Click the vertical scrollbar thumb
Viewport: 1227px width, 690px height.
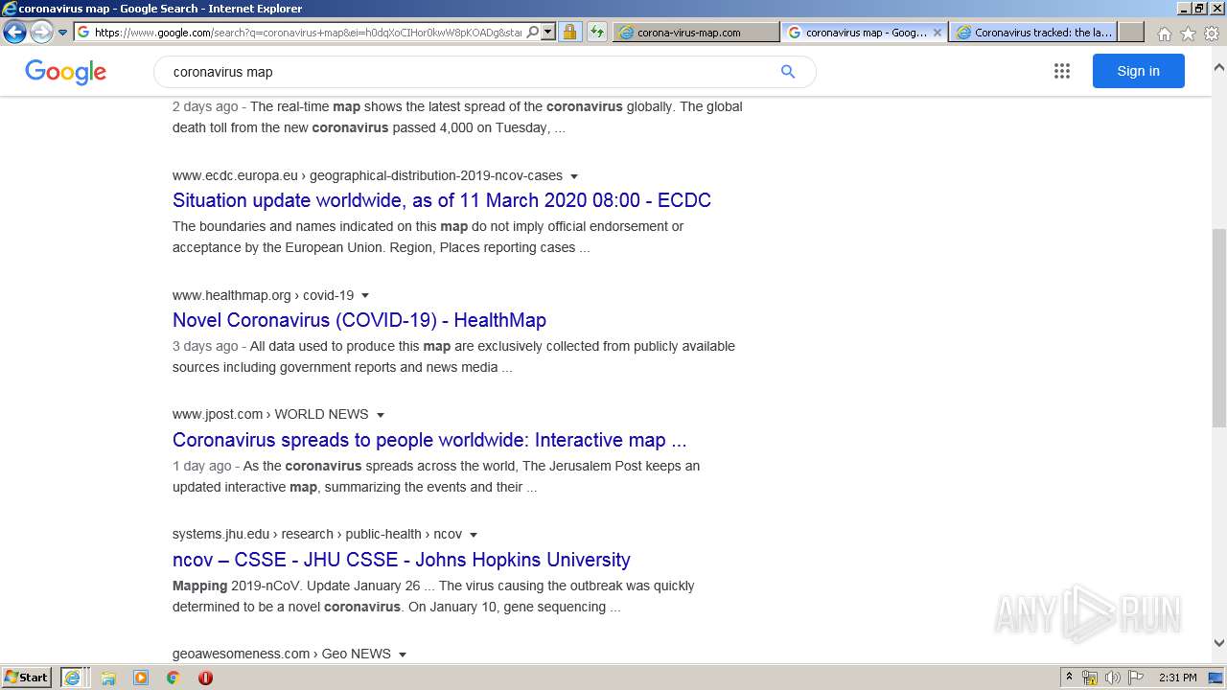pyautogui.click(x=1219, y=328)
